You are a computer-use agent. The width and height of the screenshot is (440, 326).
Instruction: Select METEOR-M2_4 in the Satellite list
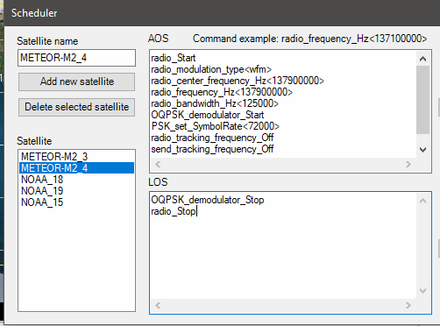pyautogui.click(x=76, y=168)
